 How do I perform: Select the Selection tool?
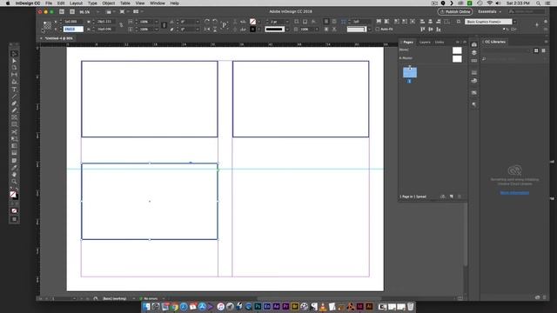(x=14, y=54)
